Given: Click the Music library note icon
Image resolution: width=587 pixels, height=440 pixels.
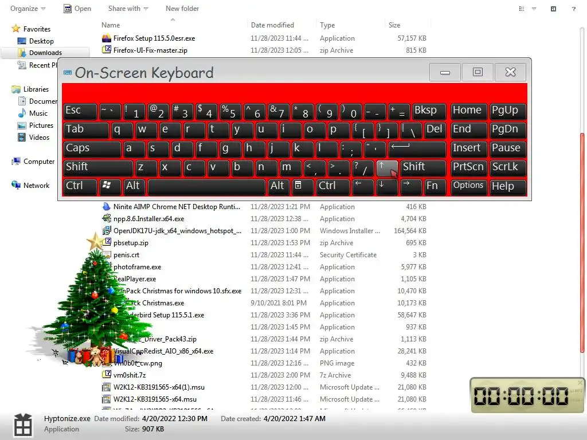Looking at the screenshot, I should click(22, 113).
